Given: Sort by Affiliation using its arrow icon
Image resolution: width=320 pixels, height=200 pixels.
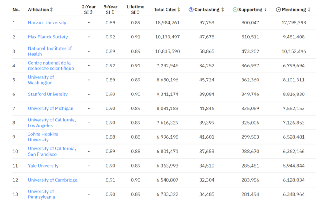Looking at the screenshot, I should [52, 10].
